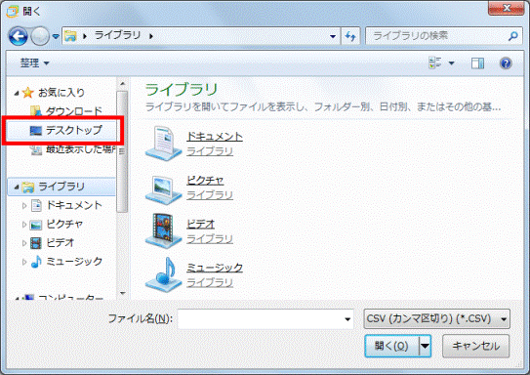
Task: Toggle the preview pane icon
Action: (477, 62)
